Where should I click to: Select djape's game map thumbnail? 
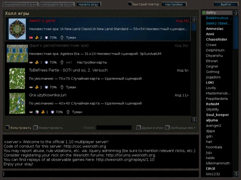[17, 53]
